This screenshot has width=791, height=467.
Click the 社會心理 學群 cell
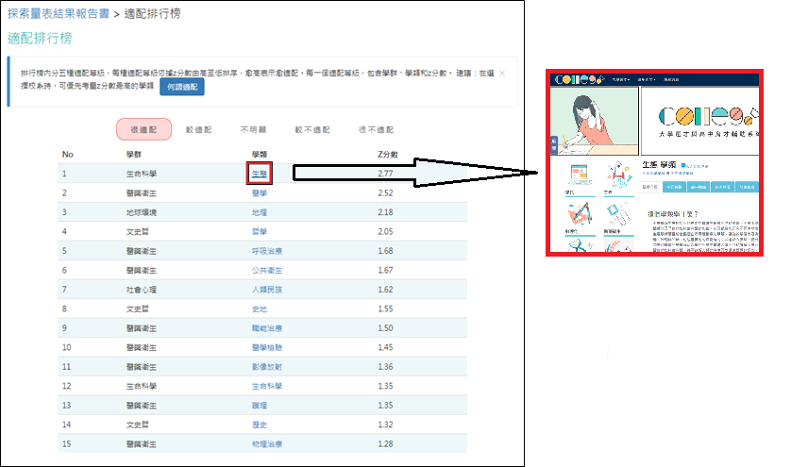[x=142, y=290]
